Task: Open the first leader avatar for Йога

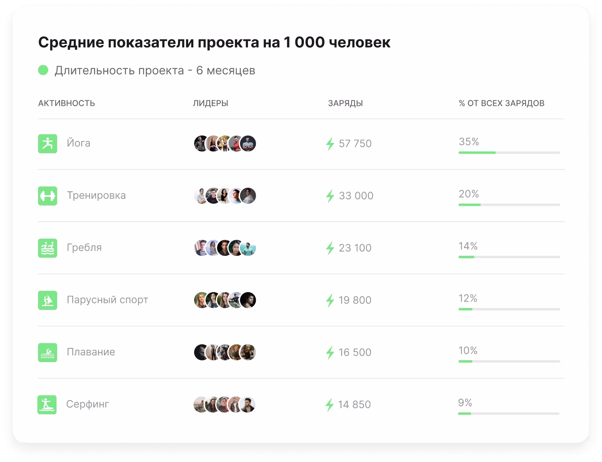Action: coord(201,144)
